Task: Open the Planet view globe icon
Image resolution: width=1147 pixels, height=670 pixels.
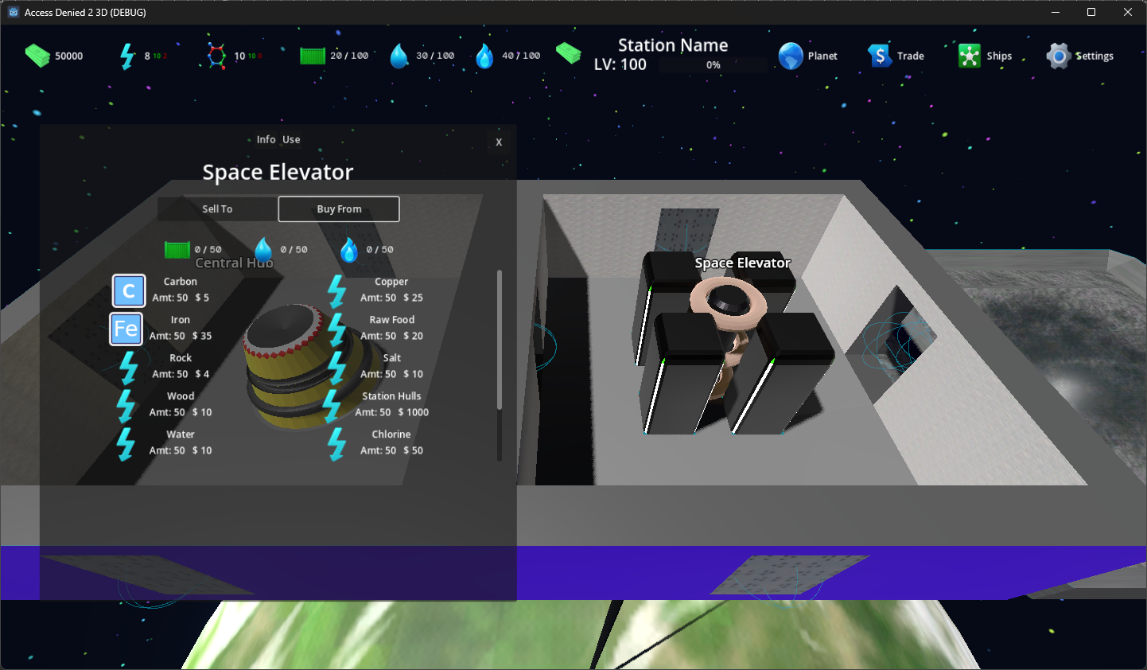Action: click(x=791, y=56)
